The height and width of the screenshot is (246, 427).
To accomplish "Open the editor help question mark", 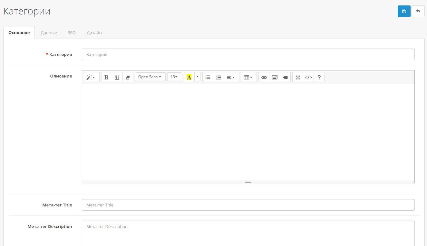I will click(319, 77).
